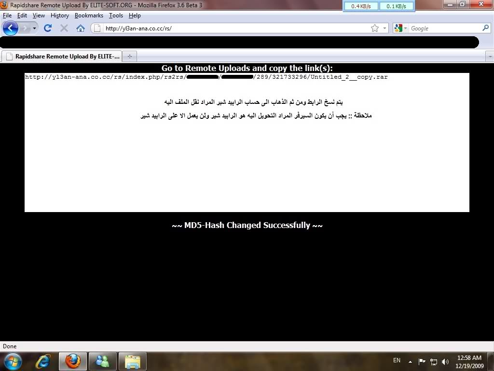
Task: Open the History menu
Action: click(x=59, y=15)
